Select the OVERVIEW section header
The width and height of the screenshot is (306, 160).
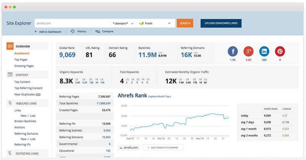(x=27, y=46)
